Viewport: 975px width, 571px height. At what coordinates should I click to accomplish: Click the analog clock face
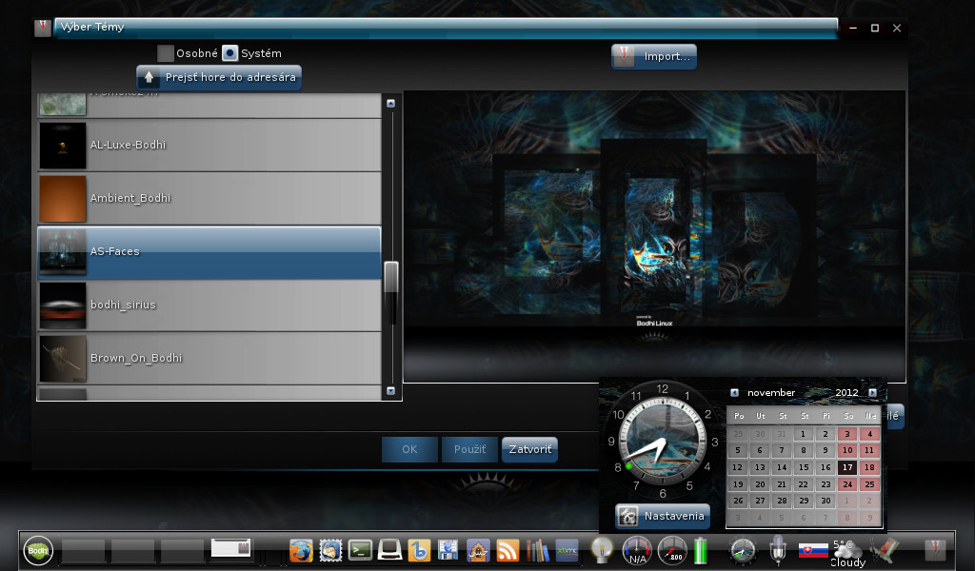pyautogui.click(x=663, y=442)
